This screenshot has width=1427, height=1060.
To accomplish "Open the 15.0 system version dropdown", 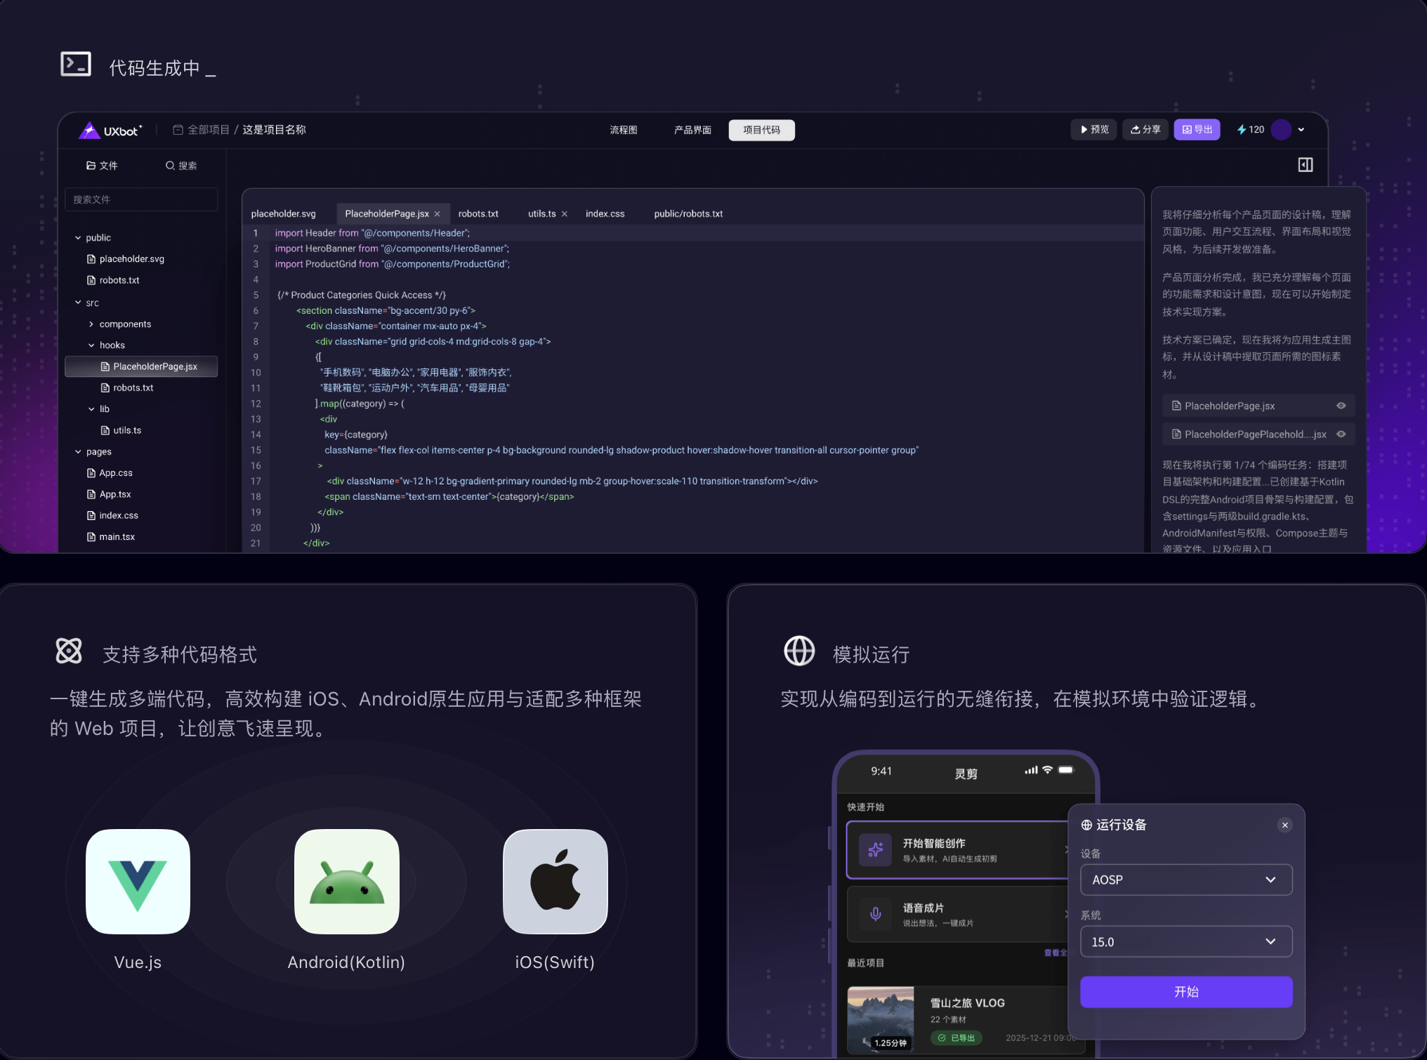I will pyautogui.click(x=1185, y=941).
